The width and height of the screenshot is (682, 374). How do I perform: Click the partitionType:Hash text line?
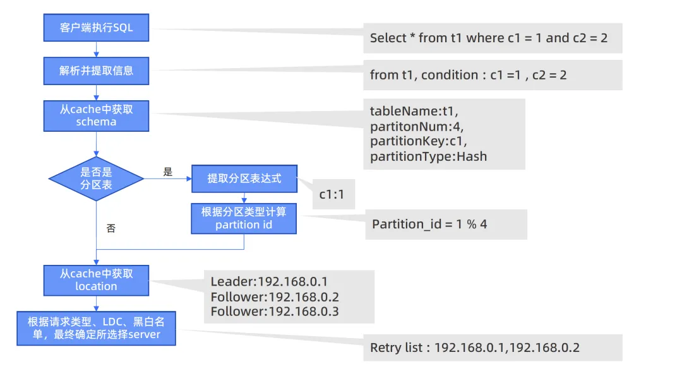click(428, 156)
